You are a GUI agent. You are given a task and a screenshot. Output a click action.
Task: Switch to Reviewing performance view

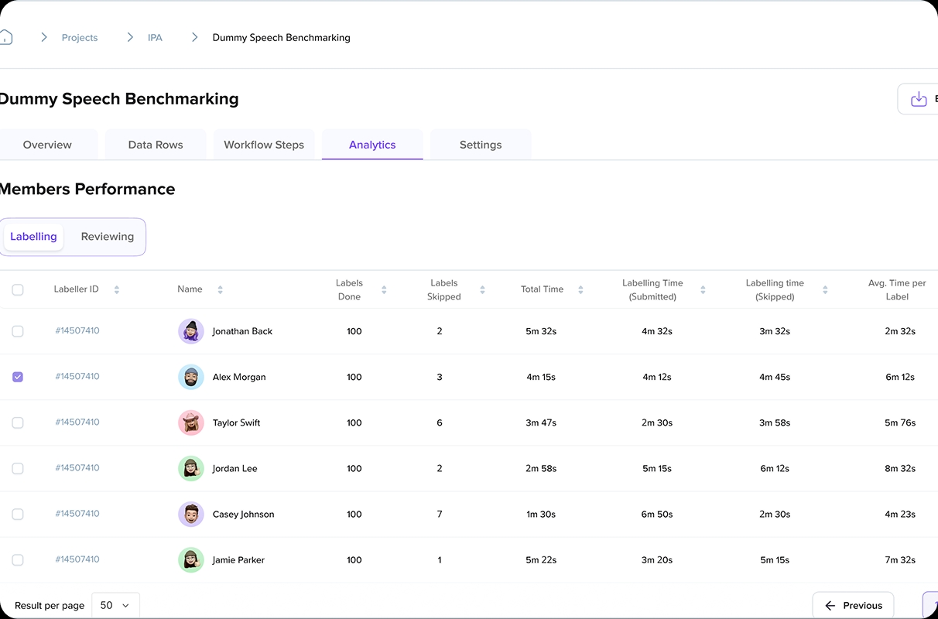click(x=108, y=237)
